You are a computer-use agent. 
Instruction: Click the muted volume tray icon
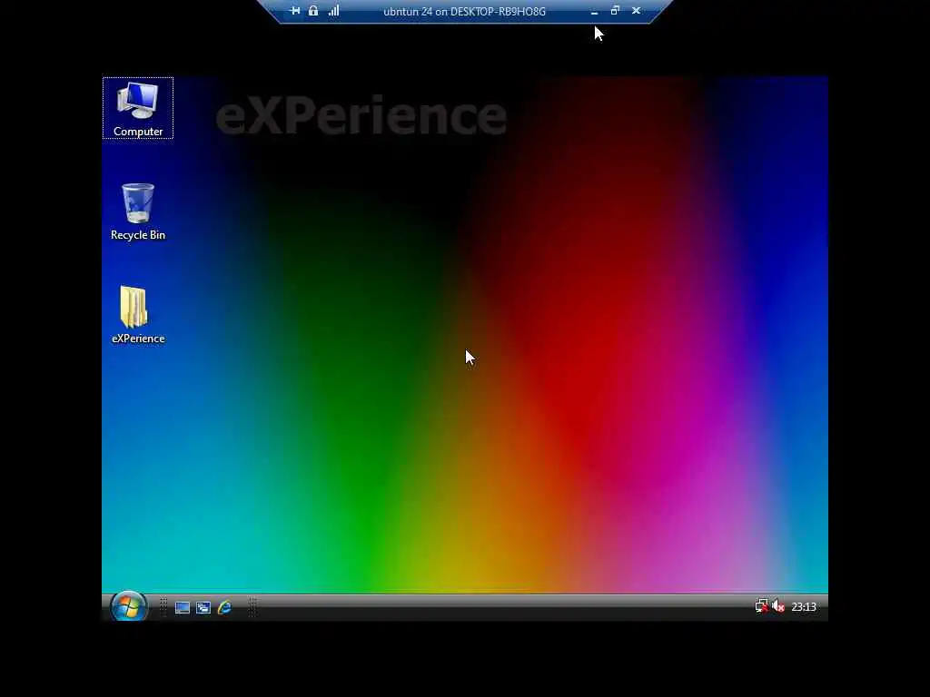click(778, 606)
